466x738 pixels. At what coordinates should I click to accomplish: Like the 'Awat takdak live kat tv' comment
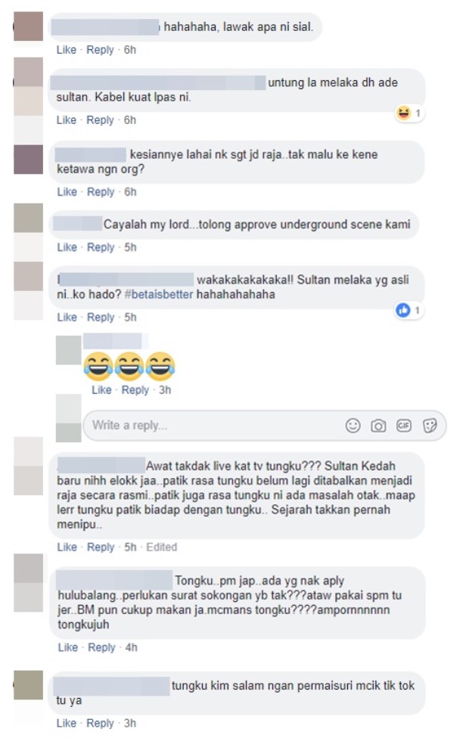[x=67, y=547]
